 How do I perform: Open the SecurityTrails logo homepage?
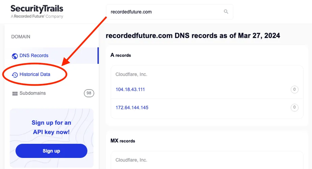[x=37, y=12]
